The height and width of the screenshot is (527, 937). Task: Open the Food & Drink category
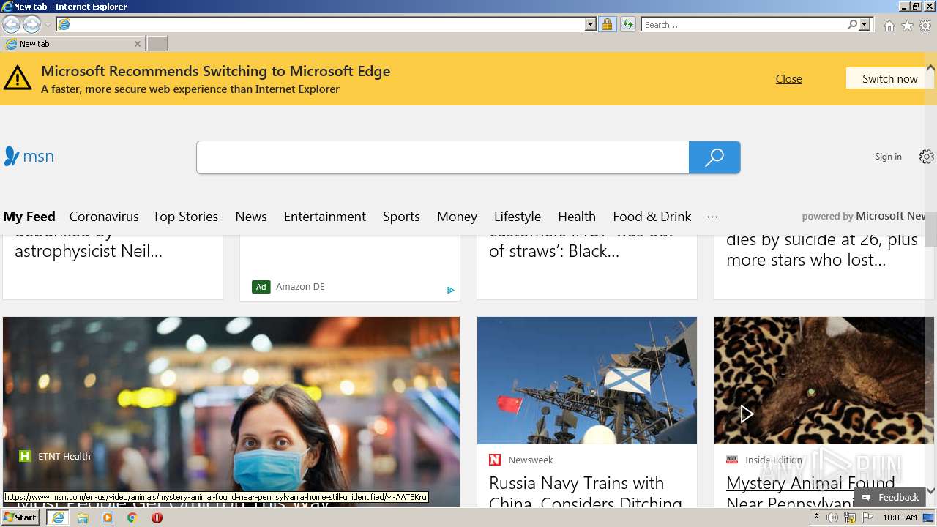pos(652,217)
